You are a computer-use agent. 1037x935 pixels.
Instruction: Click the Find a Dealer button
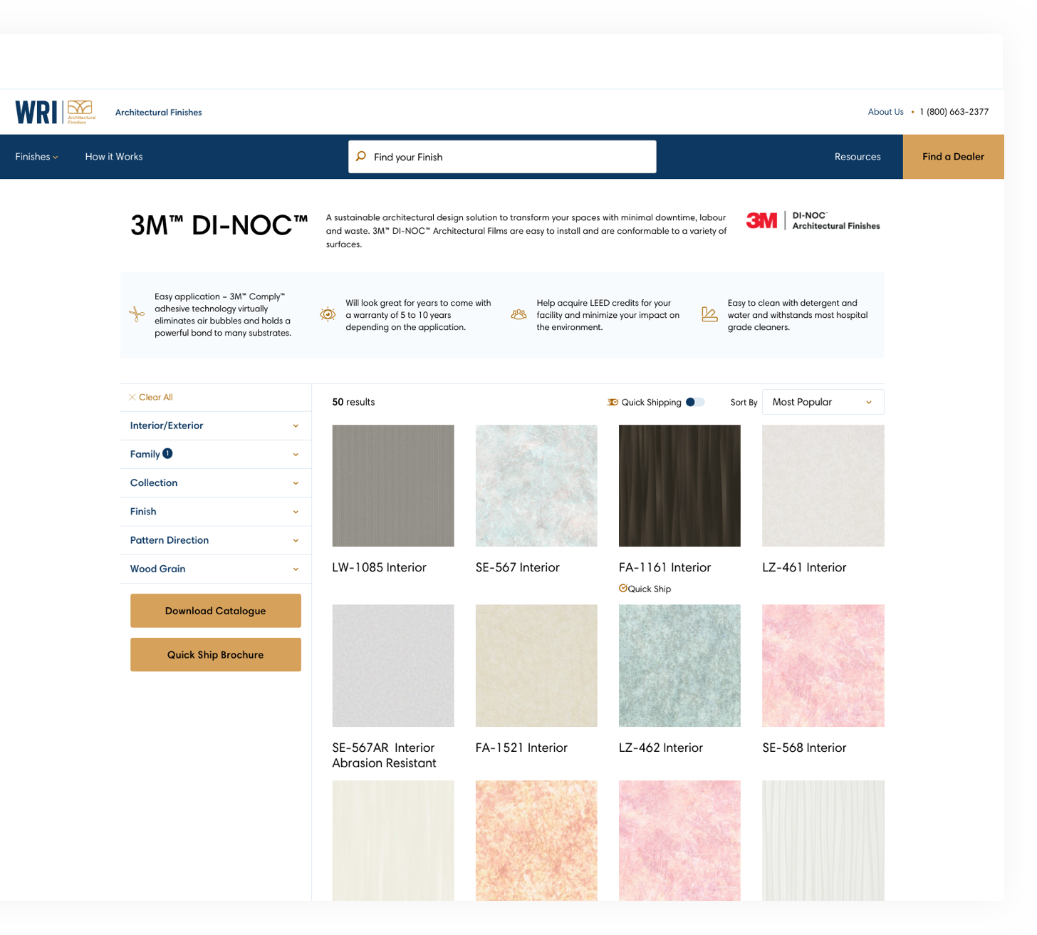tap(953, 157)
